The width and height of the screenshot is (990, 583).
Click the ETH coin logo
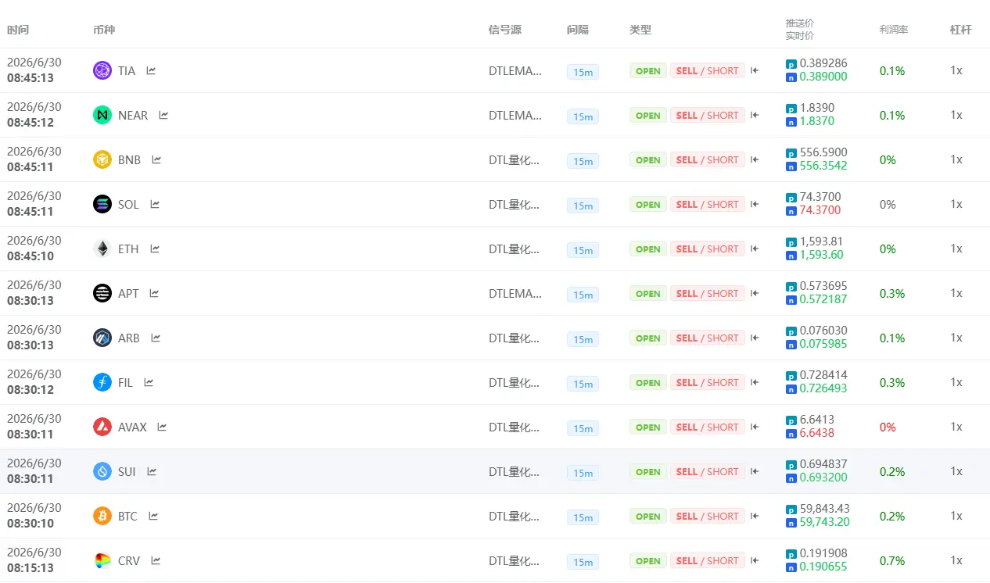tap(102, 249)
